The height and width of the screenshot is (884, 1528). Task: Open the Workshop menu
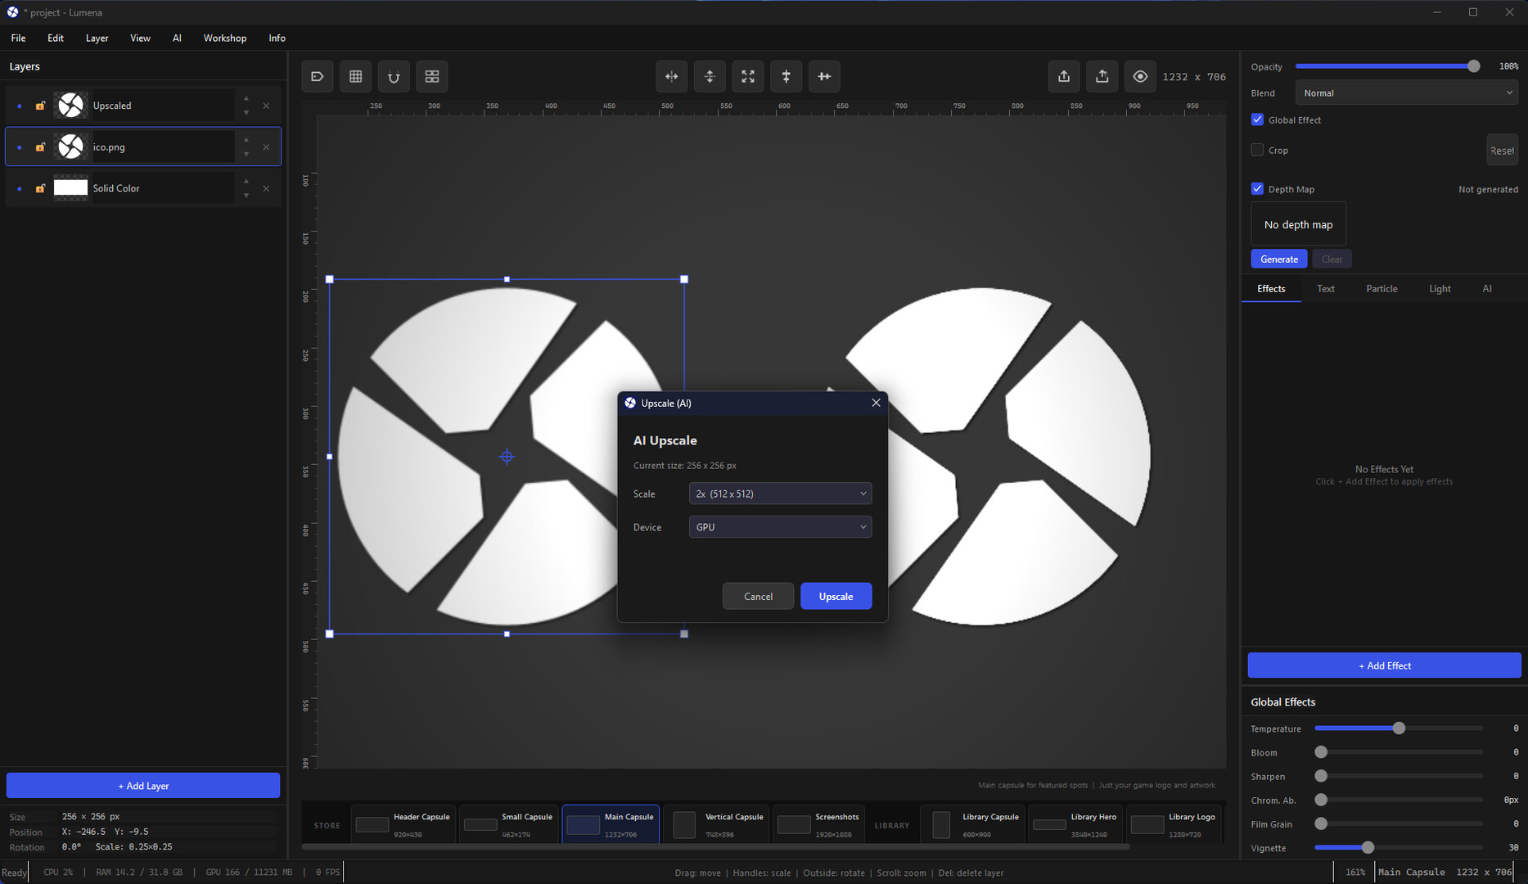point(224,38)
